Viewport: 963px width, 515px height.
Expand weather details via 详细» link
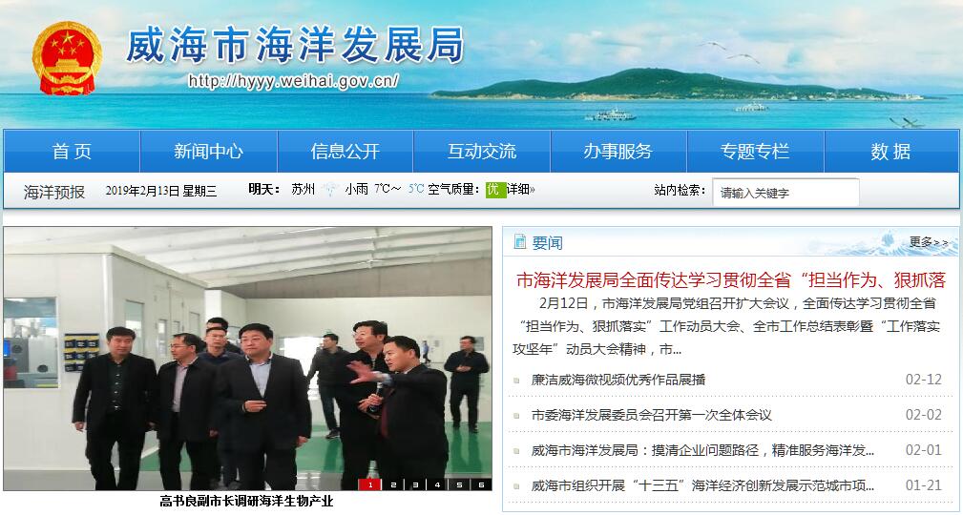[x=521, y=190]
